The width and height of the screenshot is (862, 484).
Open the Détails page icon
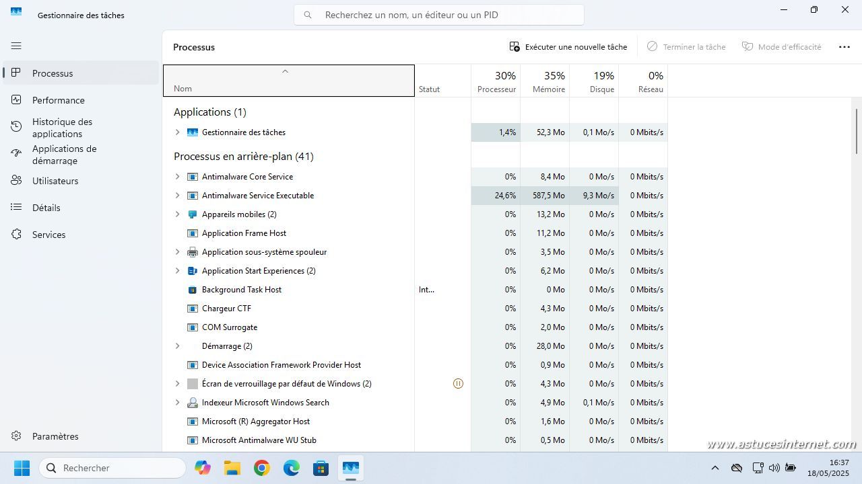[x=16, y=207]
